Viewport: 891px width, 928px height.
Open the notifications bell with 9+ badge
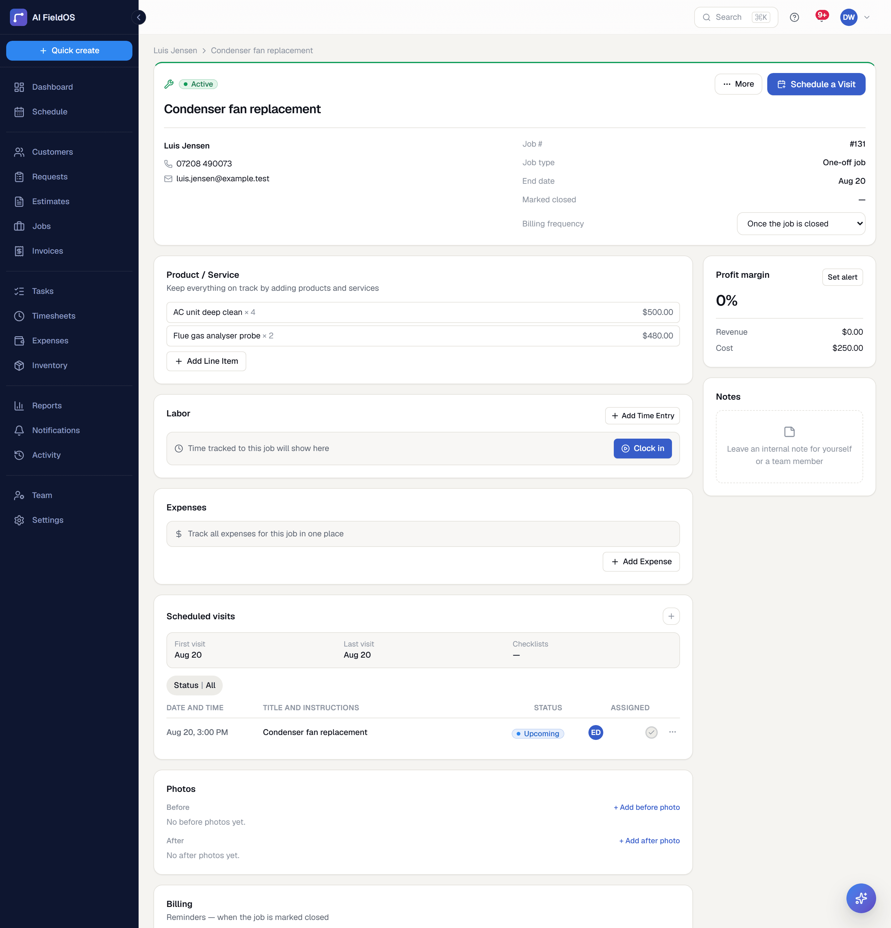pos(821,17)
